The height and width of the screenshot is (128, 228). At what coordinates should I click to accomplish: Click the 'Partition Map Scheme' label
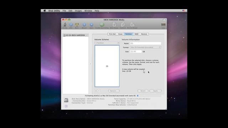coord(117,105)
